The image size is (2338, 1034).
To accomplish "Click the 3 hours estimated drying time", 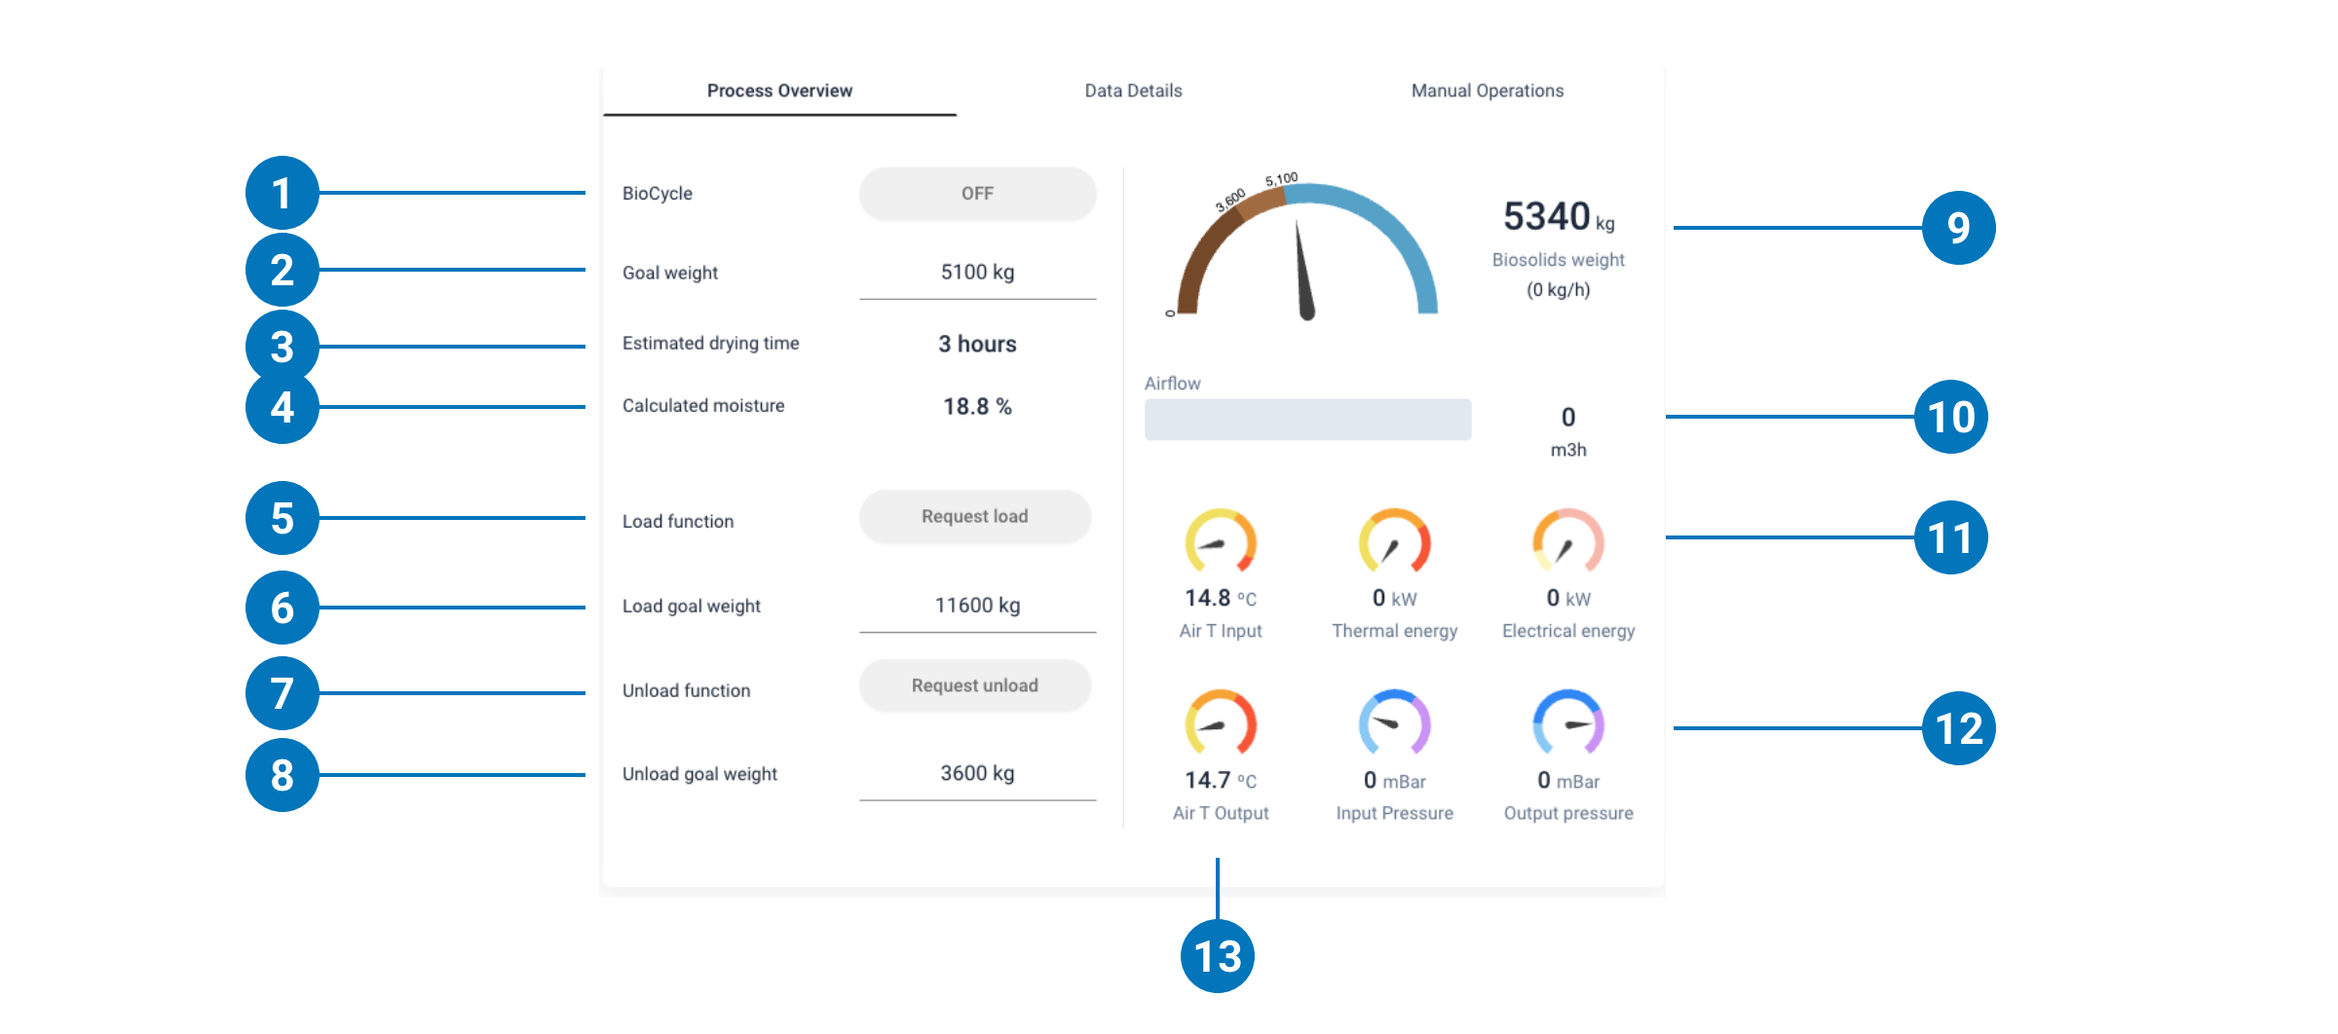I will (977, 344).
